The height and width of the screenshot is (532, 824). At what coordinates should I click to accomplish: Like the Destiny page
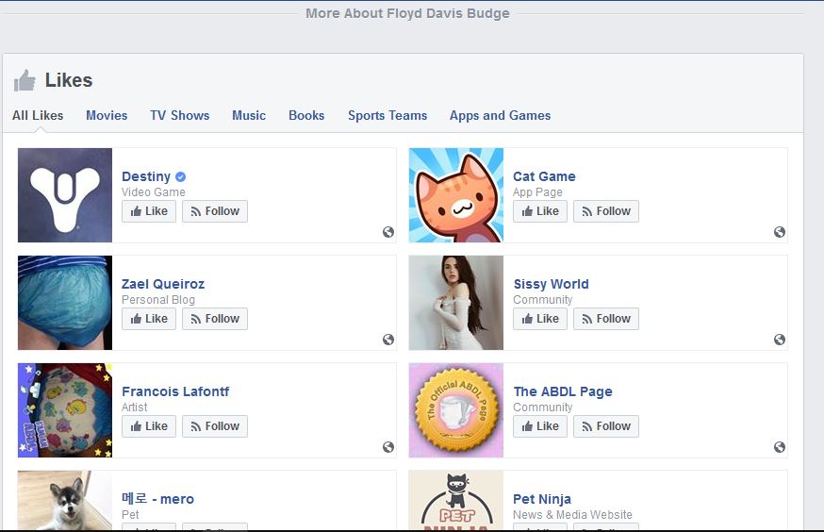coord(149,211)
